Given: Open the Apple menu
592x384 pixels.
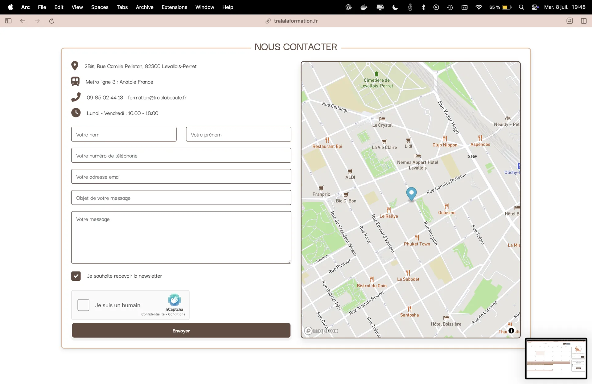Looking at the screenshot, I should (x=10, y=7).
